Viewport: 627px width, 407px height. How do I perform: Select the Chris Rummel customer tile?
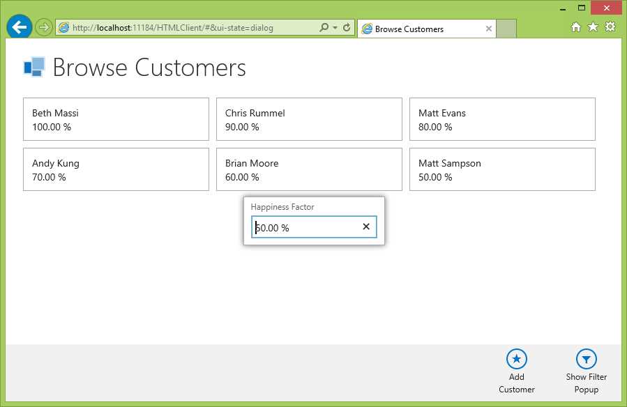(x=309, y=119)
